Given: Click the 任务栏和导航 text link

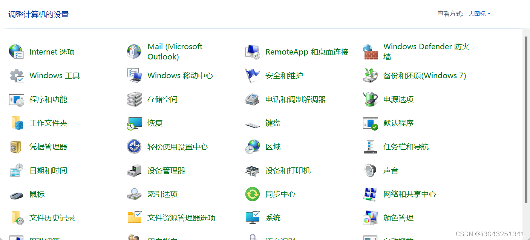Looking at the screenshot, I should (x=406, y=147).
